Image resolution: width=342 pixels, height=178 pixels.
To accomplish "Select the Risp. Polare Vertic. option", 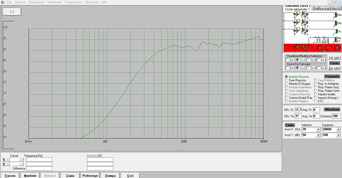I will click(315, 91).
